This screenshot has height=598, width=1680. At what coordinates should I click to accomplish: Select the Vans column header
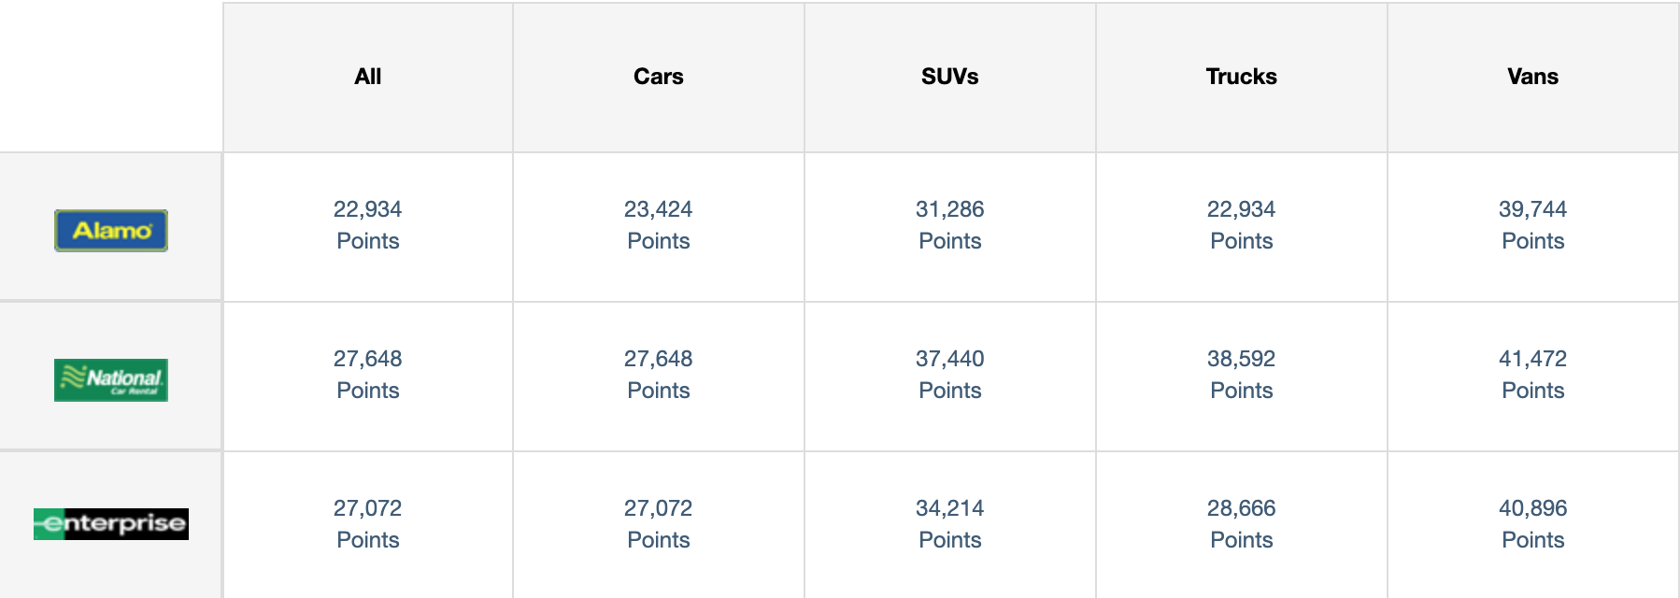1533,78
